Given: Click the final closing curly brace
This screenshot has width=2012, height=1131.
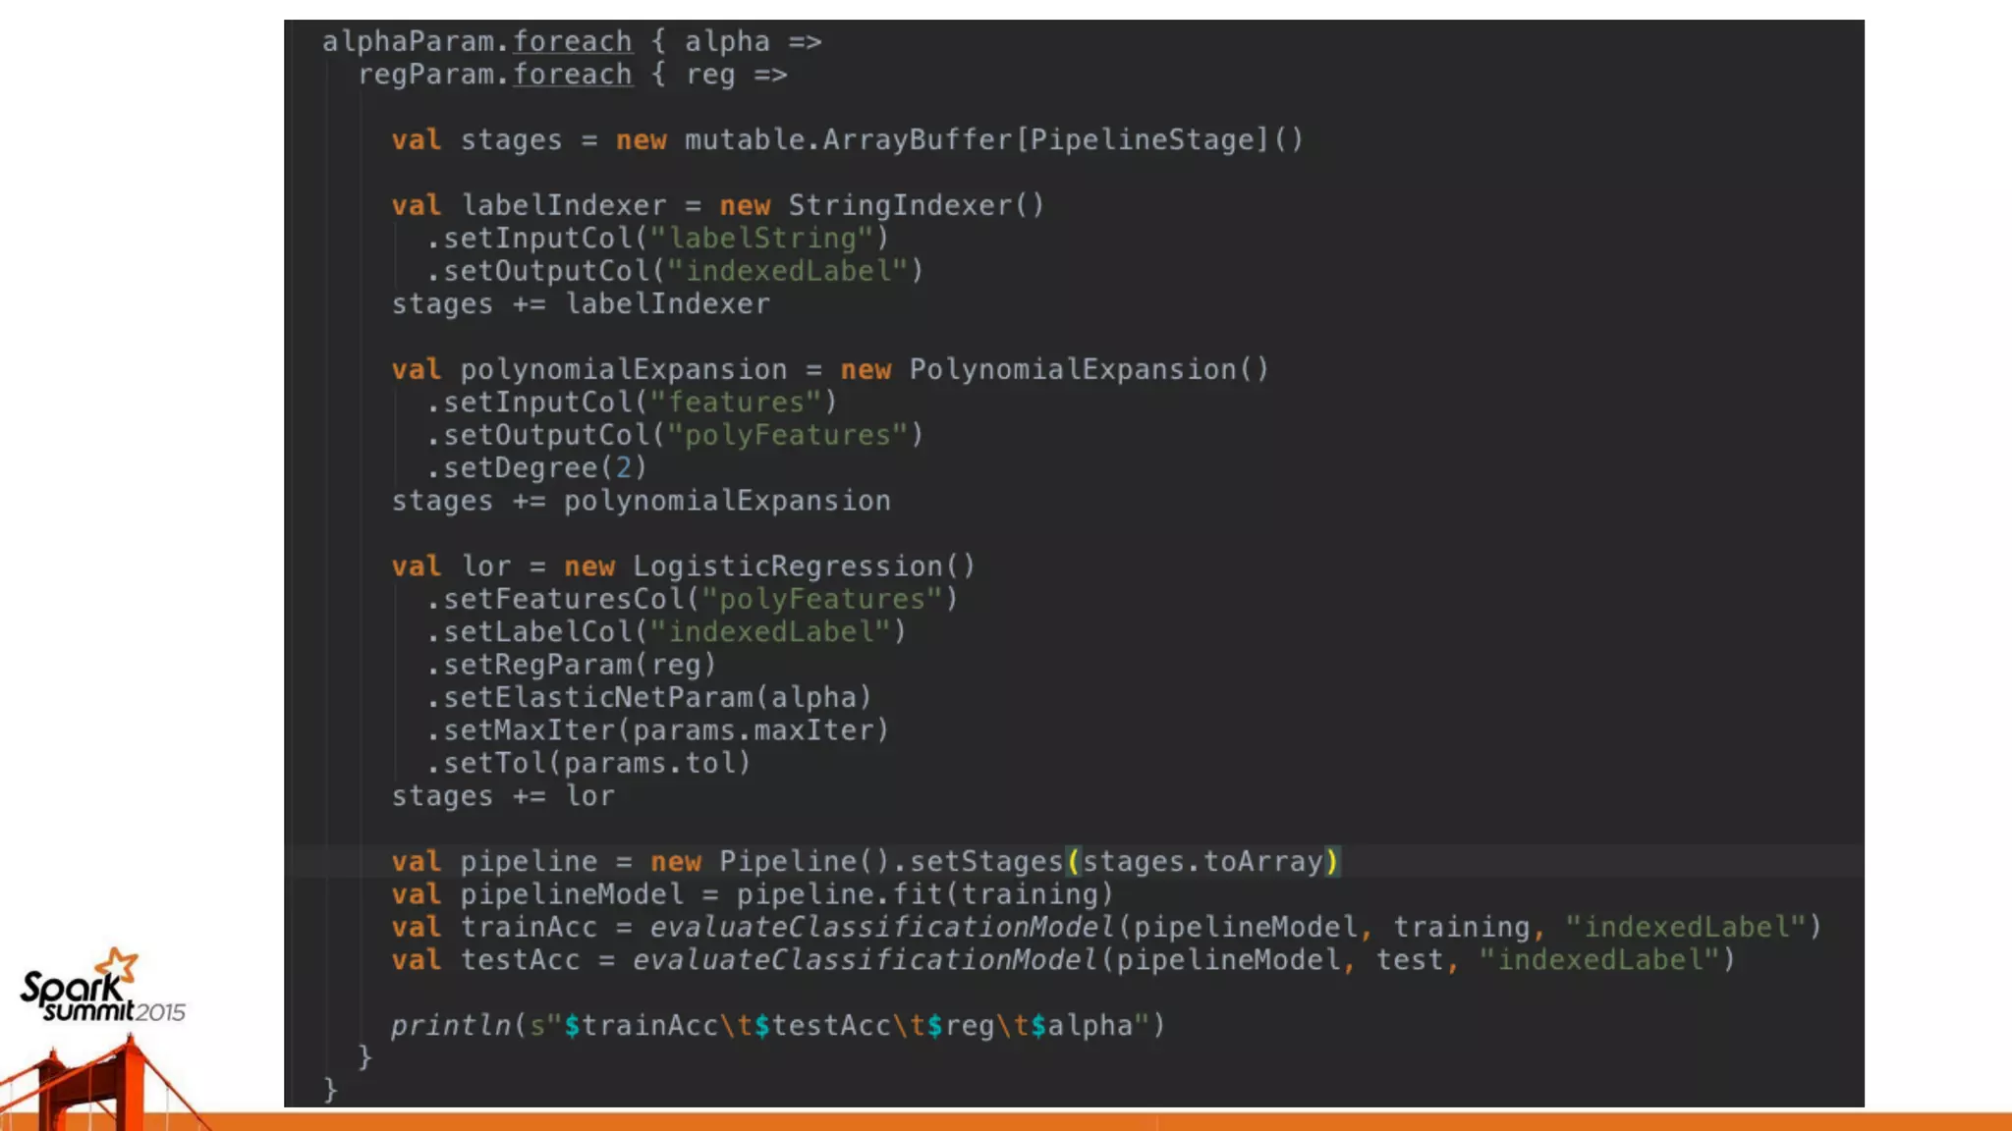Looking at the screenshot, I should (x=330, y=1089).
